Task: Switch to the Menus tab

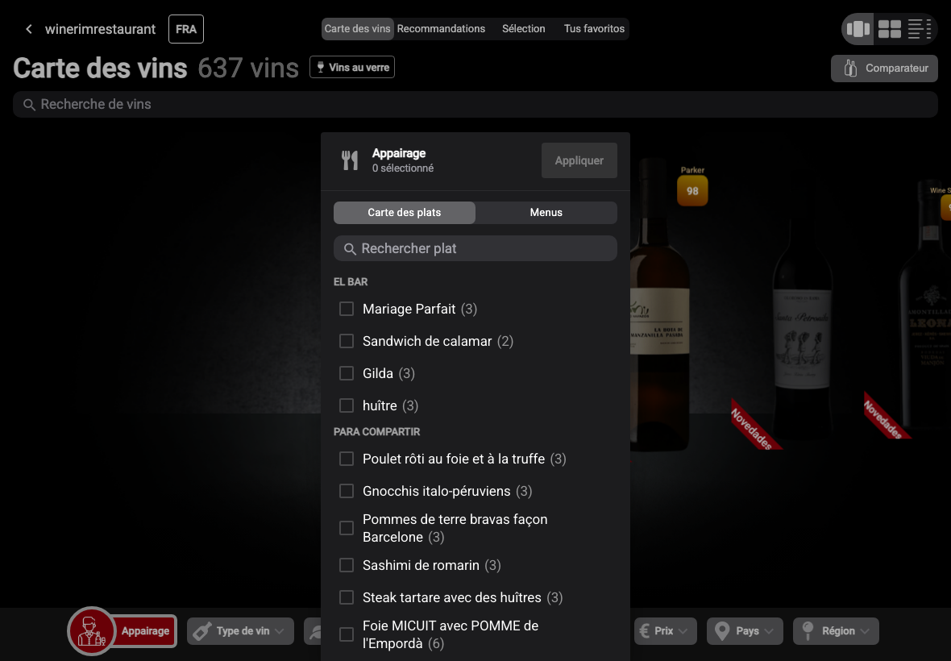Action: coord(546,213)
